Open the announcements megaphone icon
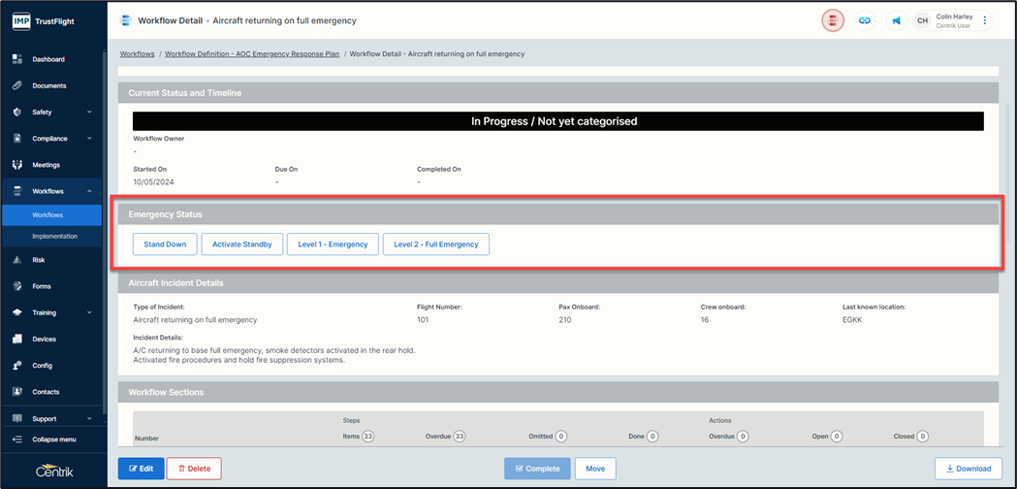The width and height of the screenshot is (1017, 489). pyautogui.click(x=896, y=20)
